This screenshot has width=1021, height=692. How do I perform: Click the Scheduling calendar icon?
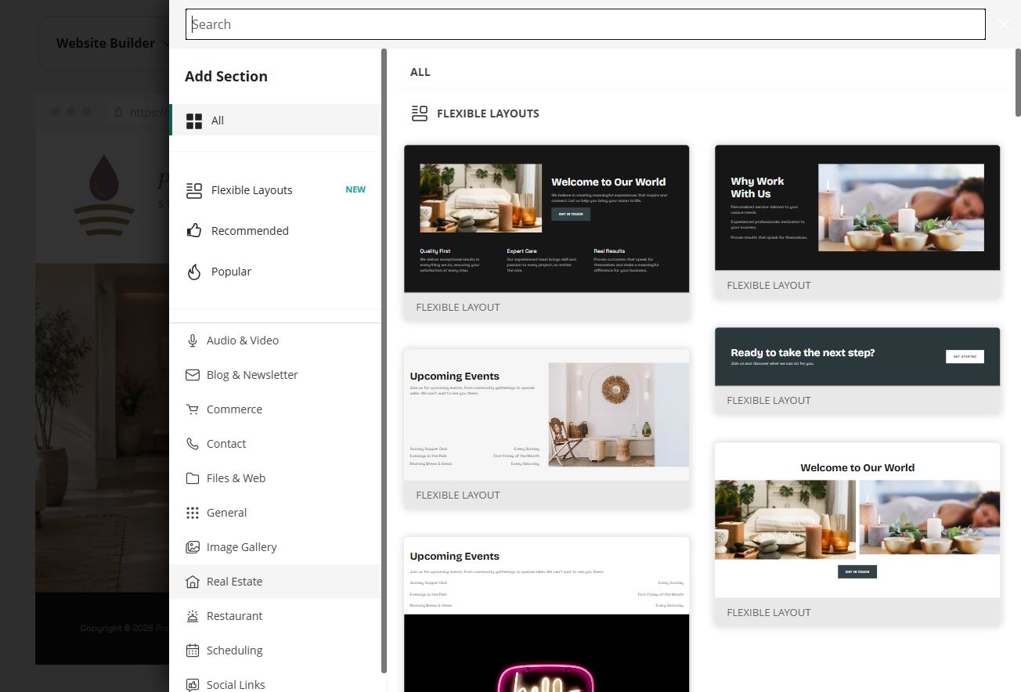[x=193, y=651]
